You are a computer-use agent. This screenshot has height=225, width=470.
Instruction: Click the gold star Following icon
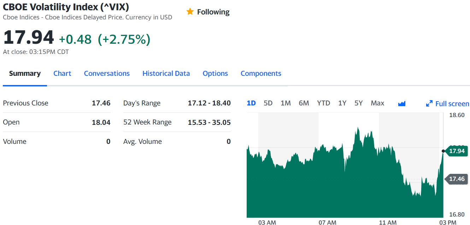[190, 12]
